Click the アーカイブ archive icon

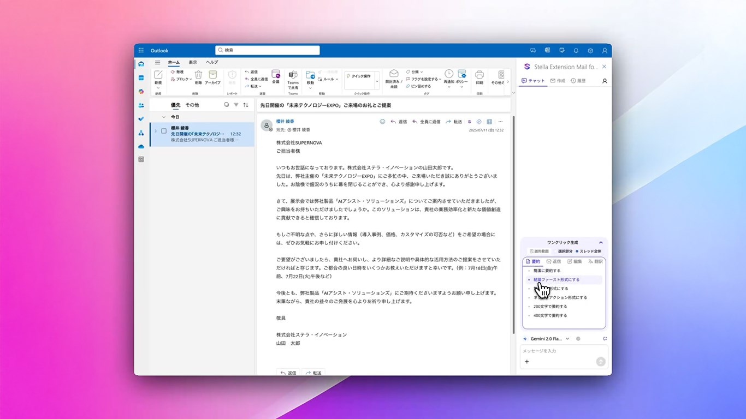click(x=213, y=75)
